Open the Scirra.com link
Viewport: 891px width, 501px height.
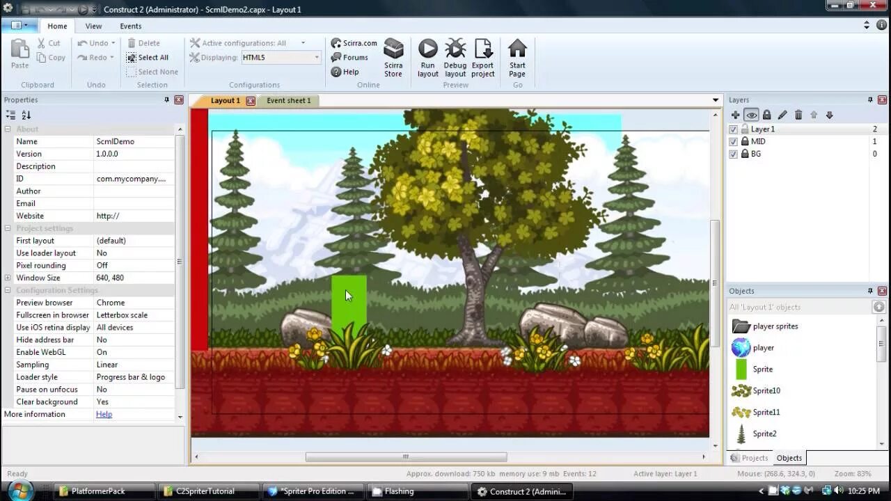[354, 43]
